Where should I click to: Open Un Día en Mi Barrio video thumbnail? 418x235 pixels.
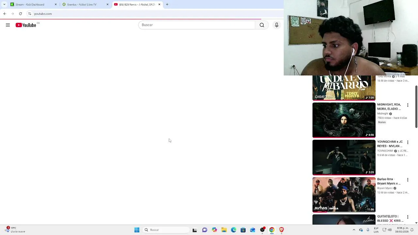344,88
